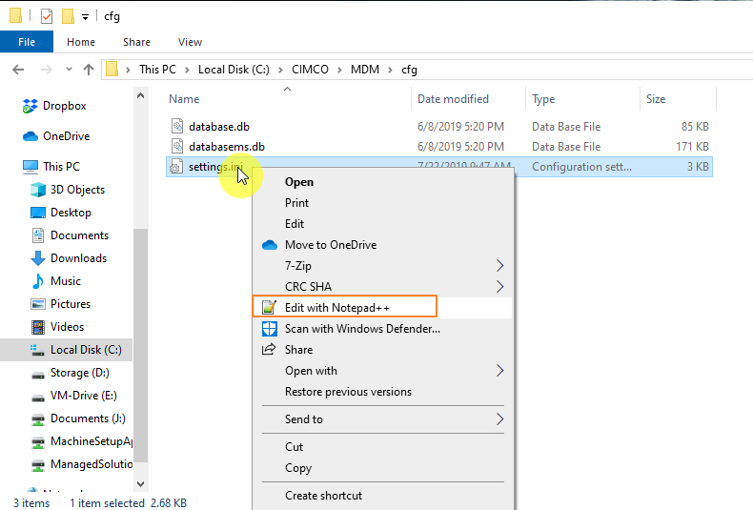Expand the Open with submenu arrow
The height and width of the screenshot is (510, 753).
pos(499,371)
